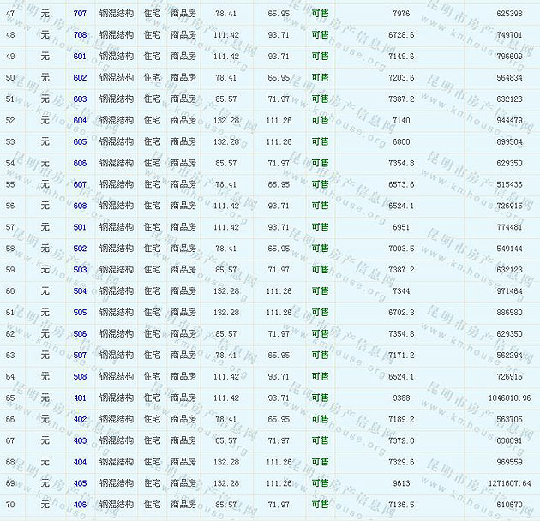
Task: Open room 501 link
Action: coord(80,227)
